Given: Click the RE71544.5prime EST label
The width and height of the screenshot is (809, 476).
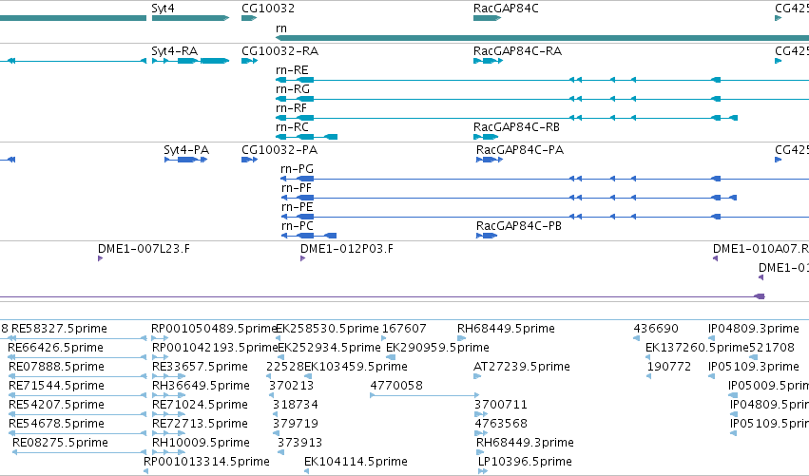Looking at the screenshot, I should 56,386.
